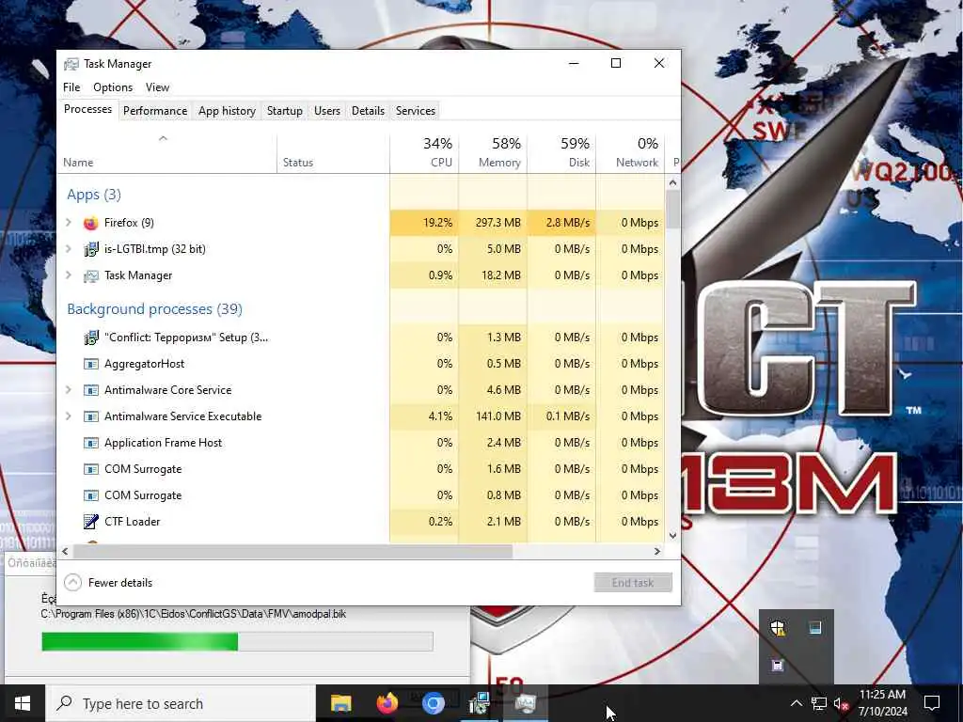Click the Apps (3) group heading
The image size is (963, 722).
click(94, 195)
